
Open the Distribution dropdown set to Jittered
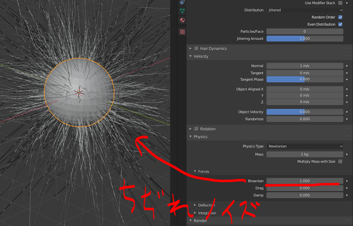pos(305,10)
